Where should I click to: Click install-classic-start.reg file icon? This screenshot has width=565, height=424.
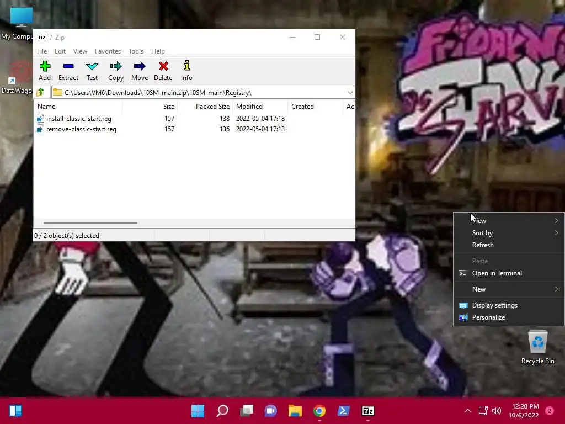(40, 119)
